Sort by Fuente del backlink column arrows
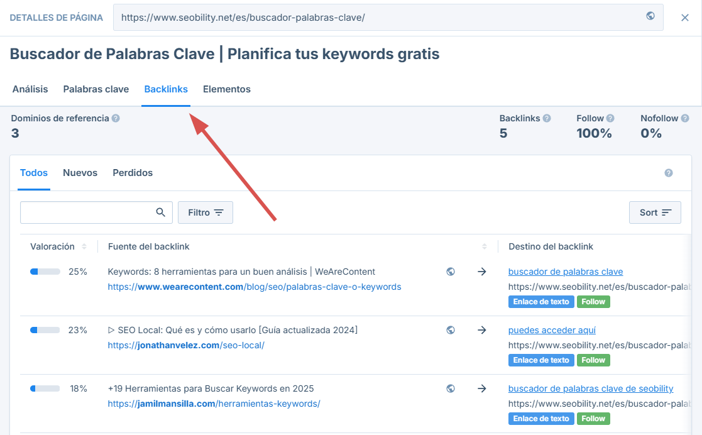Image resolution: width=702 pixels, height=435 pixels. (485, 246)
